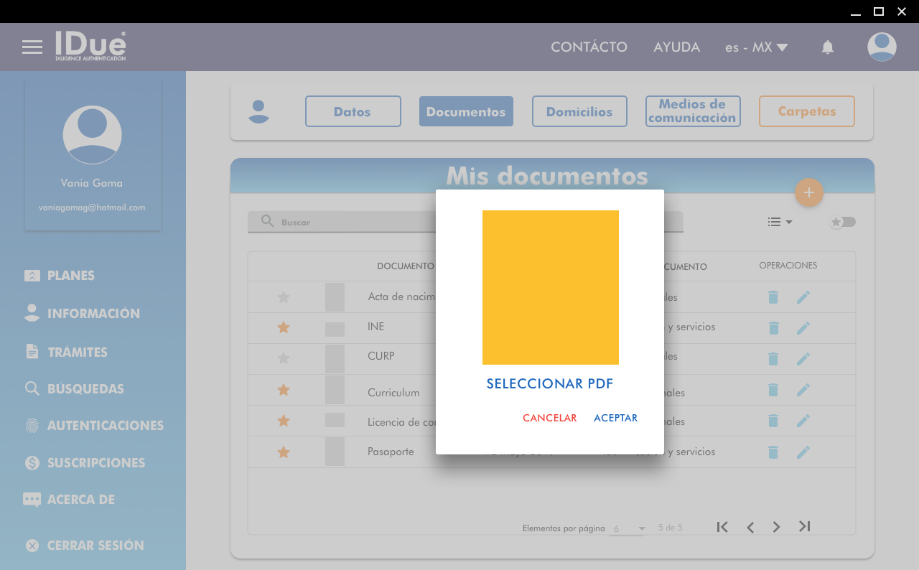Screen dimensions: 919x570
Task: Click the yellow PDF preview square
Action: click(550, 287)
